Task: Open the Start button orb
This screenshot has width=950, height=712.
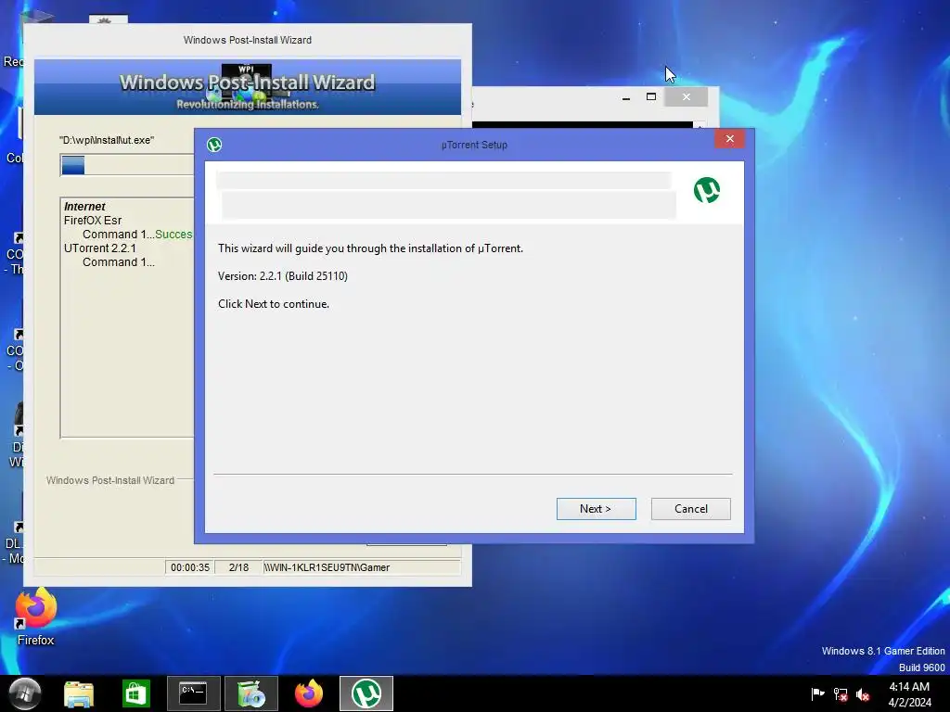Action: [24, 693]
